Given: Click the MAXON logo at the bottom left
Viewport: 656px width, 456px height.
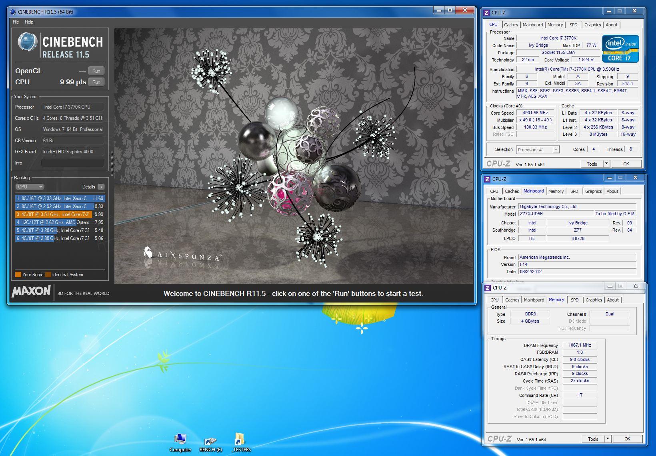Looking at the screenshot, I should (31, 291).
